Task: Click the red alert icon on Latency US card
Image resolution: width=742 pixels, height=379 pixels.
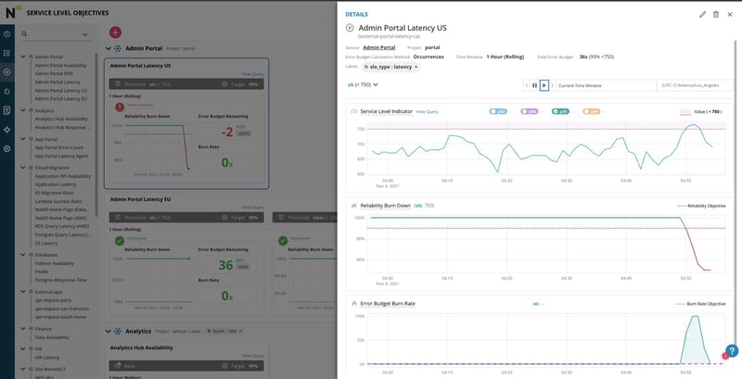Action: [x=120, y=107]
